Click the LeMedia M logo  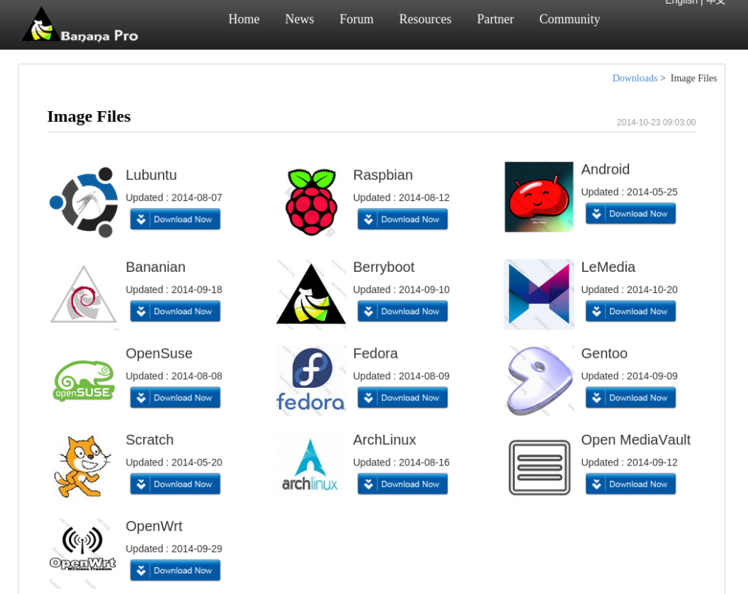539,294
